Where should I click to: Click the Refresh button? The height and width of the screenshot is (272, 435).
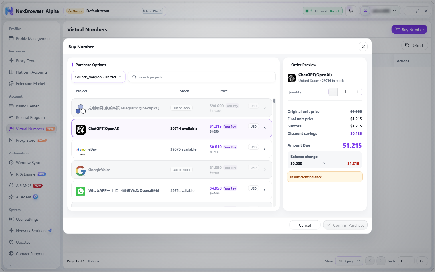[415, 46]
